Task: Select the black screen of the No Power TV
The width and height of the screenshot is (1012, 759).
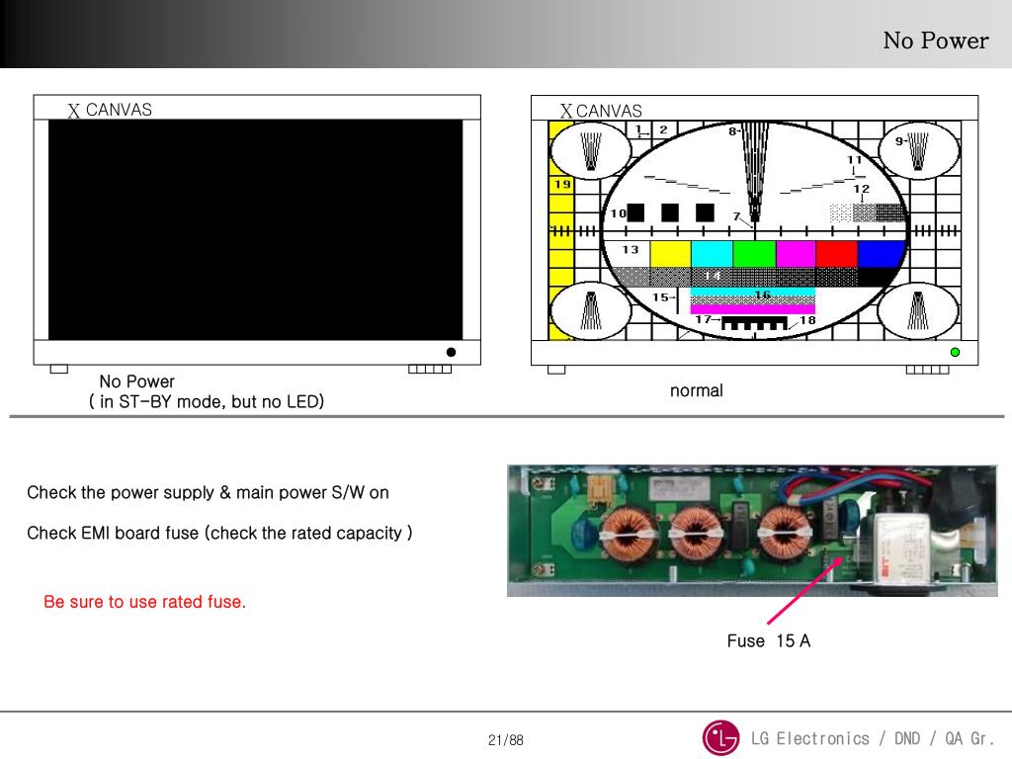Action: click(x=256, y=229)
